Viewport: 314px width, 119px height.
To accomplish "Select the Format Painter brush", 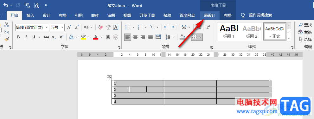I will 7,39.
